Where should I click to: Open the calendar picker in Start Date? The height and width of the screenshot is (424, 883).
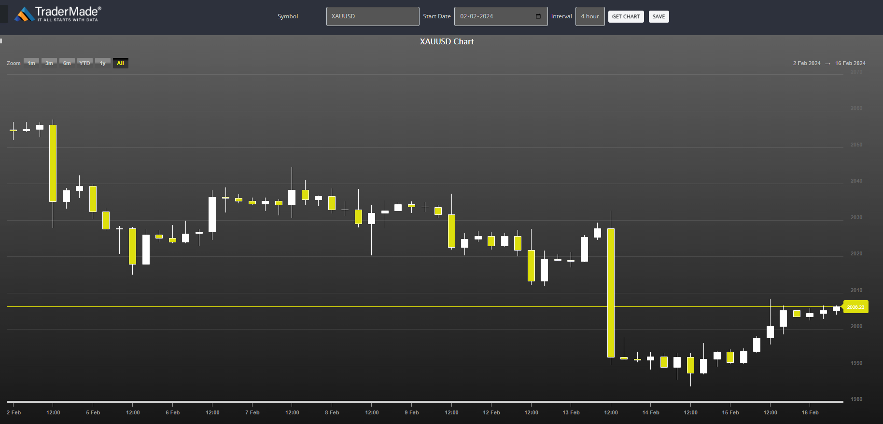click(x=538, y=16)
